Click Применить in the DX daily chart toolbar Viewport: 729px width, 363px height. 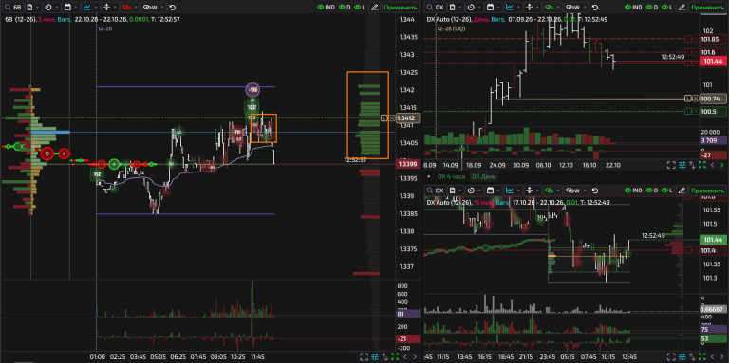coord(707,8)
